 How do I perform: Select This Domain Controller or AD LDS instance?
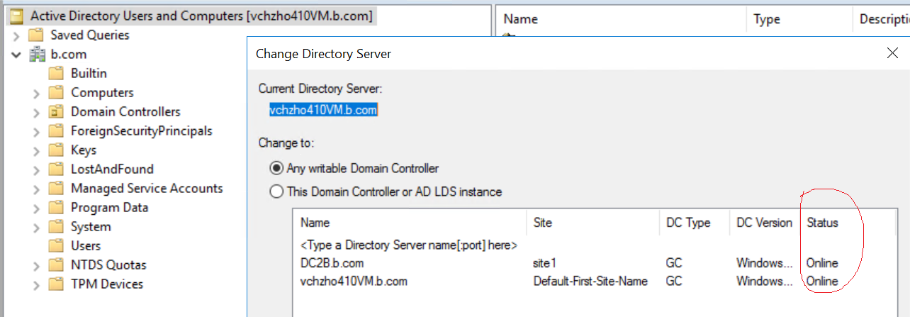coord(276,191)
